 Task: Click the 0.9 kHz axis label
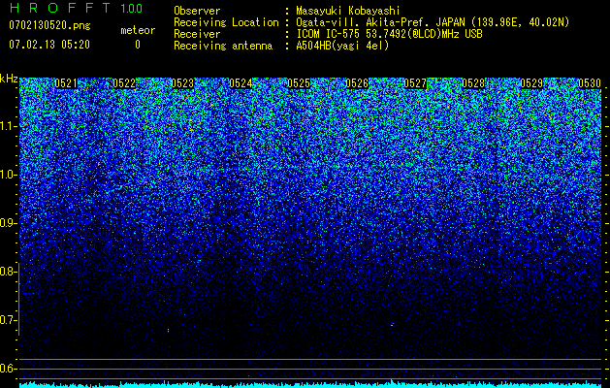coord(8,223)
